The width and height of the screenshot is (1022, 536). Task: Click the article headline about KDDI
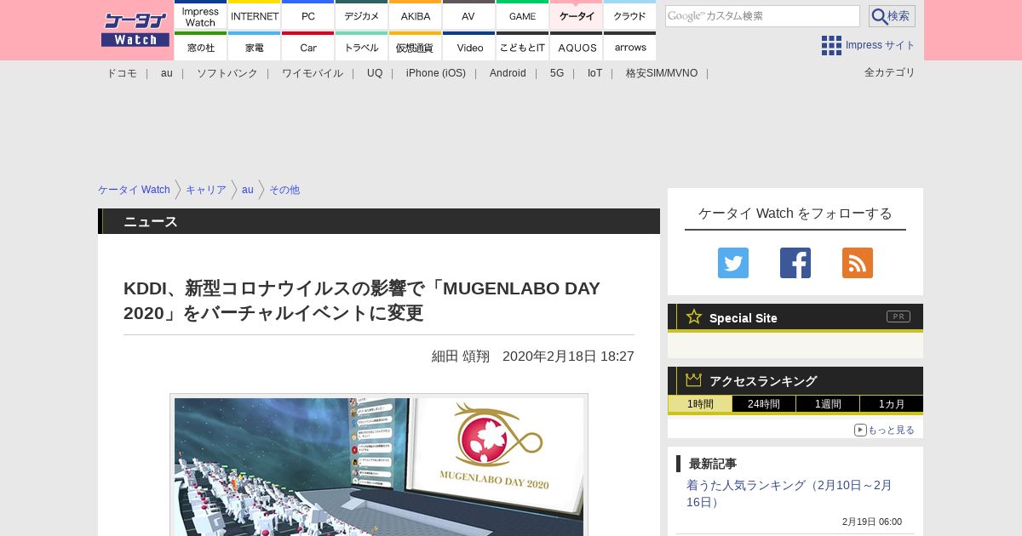(362, 300)
